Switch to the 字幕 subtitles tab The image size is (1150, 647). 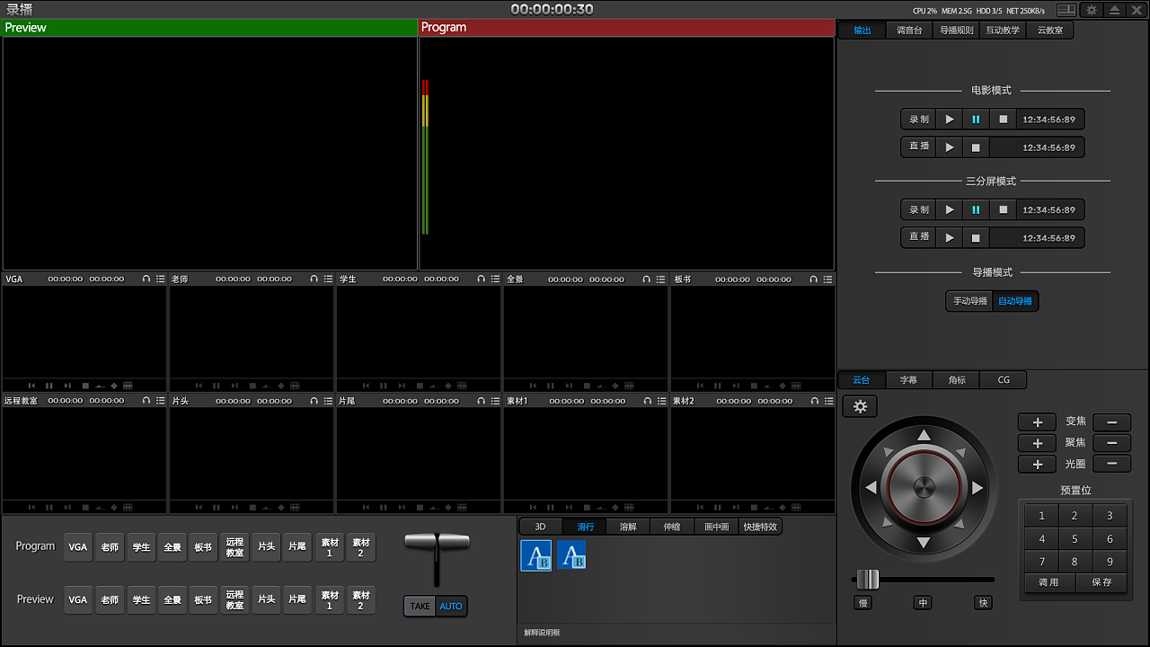[x=909, y=380]
